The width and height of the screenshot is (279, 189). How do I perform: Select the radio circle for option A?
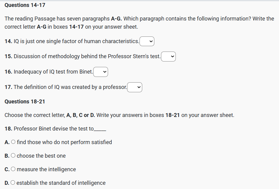pos(13,142)
